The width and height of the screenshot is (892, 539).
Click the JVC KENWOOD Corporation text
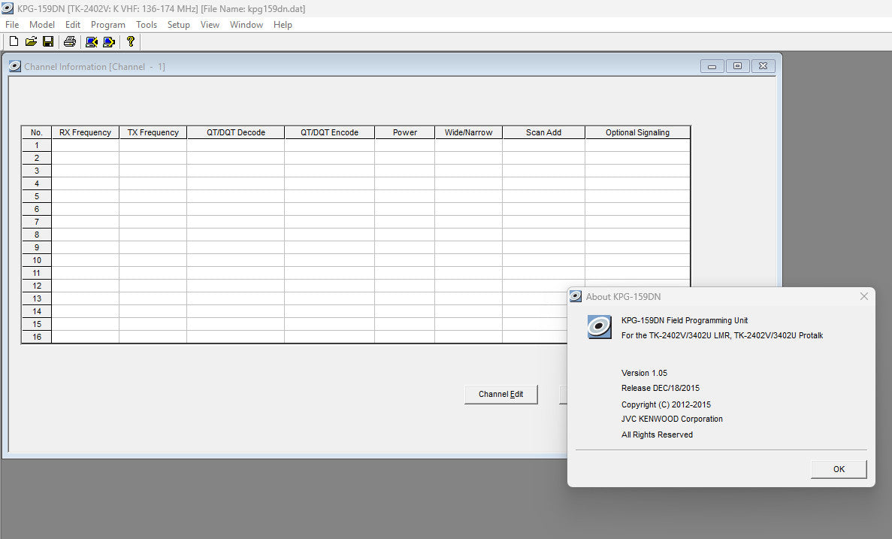672,418
